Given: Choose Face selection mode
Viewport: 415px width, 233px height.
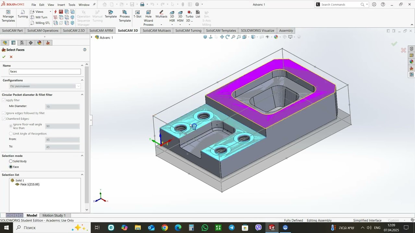Looking at the screenshot, I should pos(11,167).
